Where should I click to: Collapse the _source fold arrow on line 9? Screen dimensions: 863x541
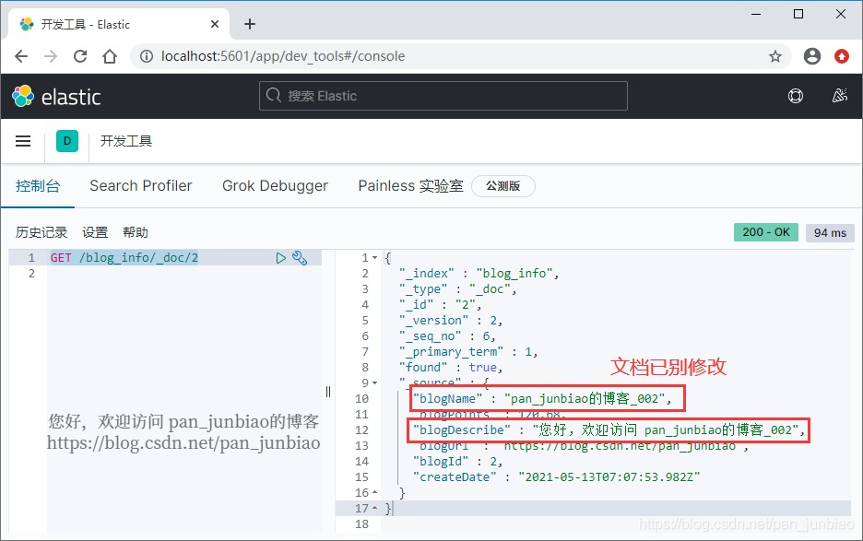click(x=375, y=382)
